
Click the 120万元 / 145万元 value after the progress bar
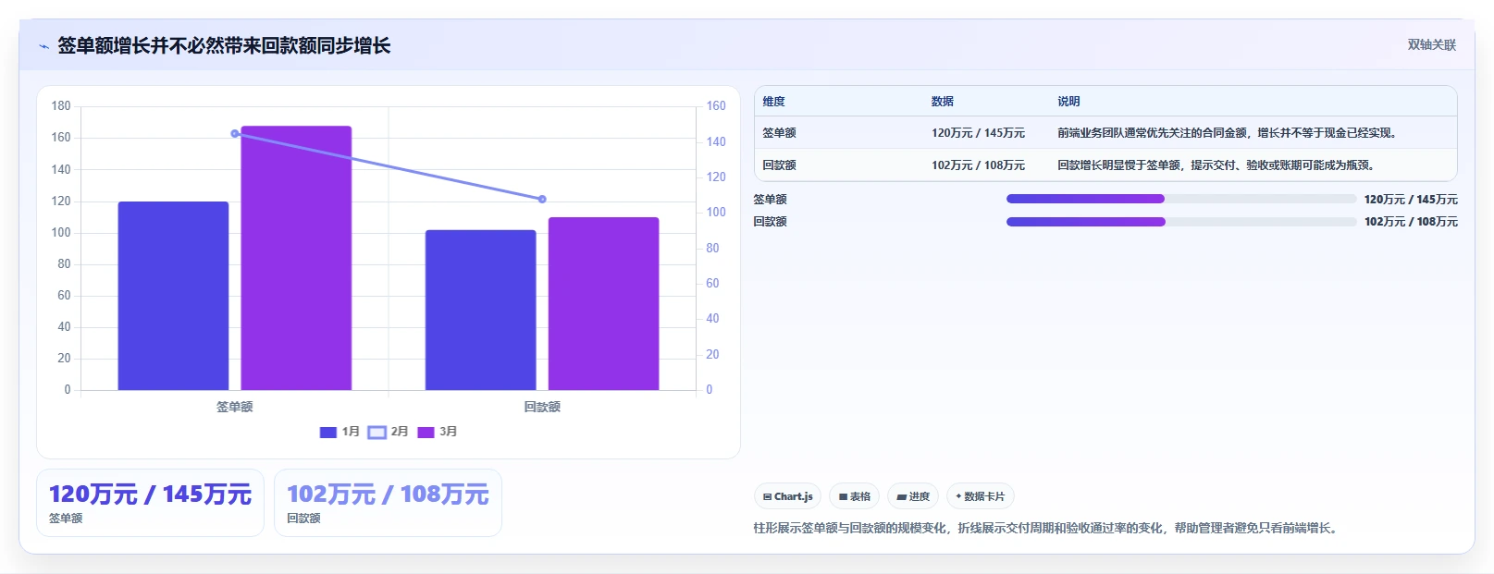[x=1411, y=200]
